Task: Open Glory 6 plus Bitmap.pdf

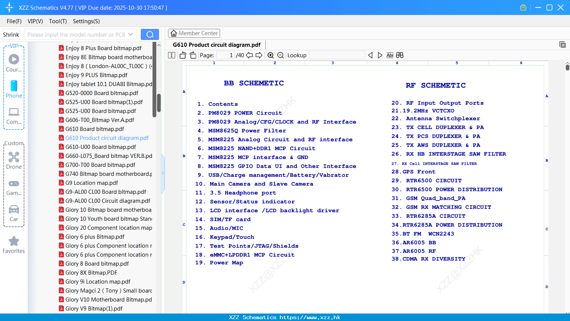Action: (95, 236)
